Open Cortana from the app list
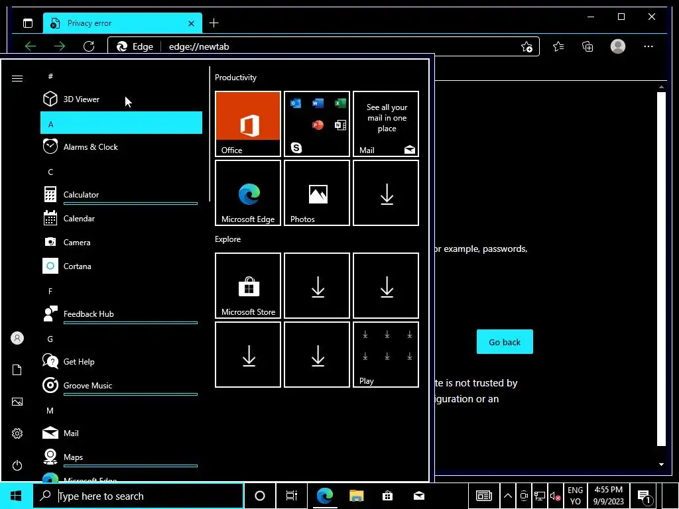The image size is (679, 509). tap(121, 266)
